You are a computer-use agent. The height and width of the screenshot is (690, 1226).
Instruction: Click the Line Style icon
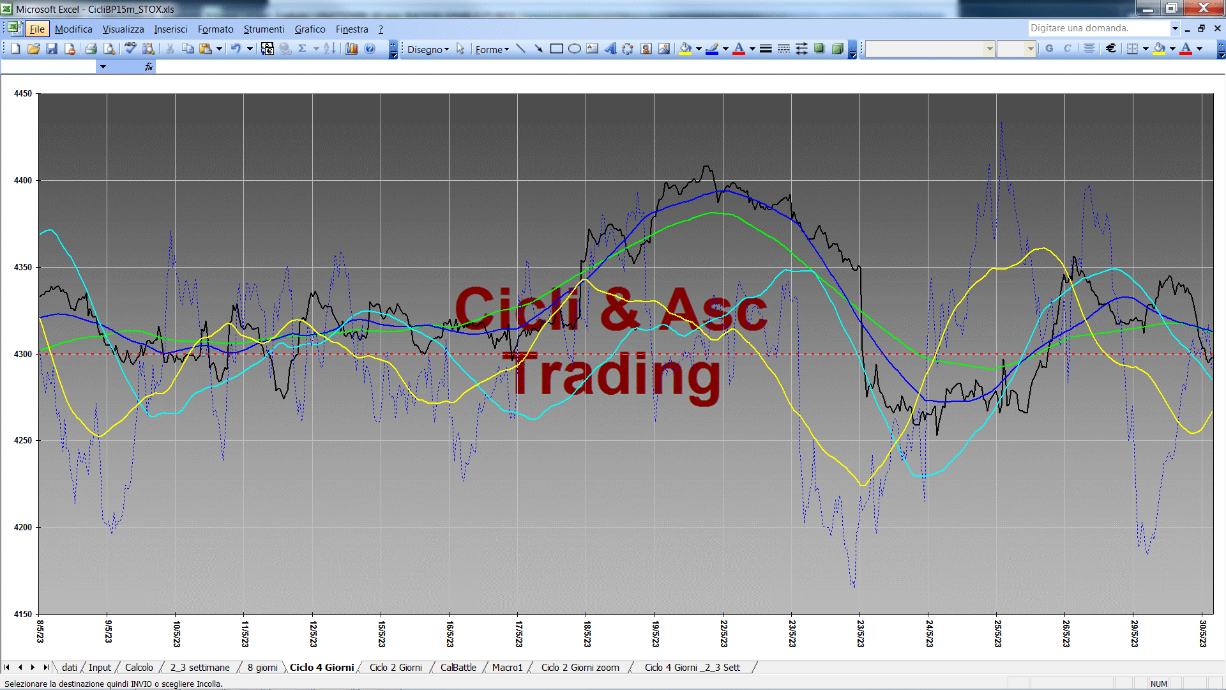tap(766, 49)
